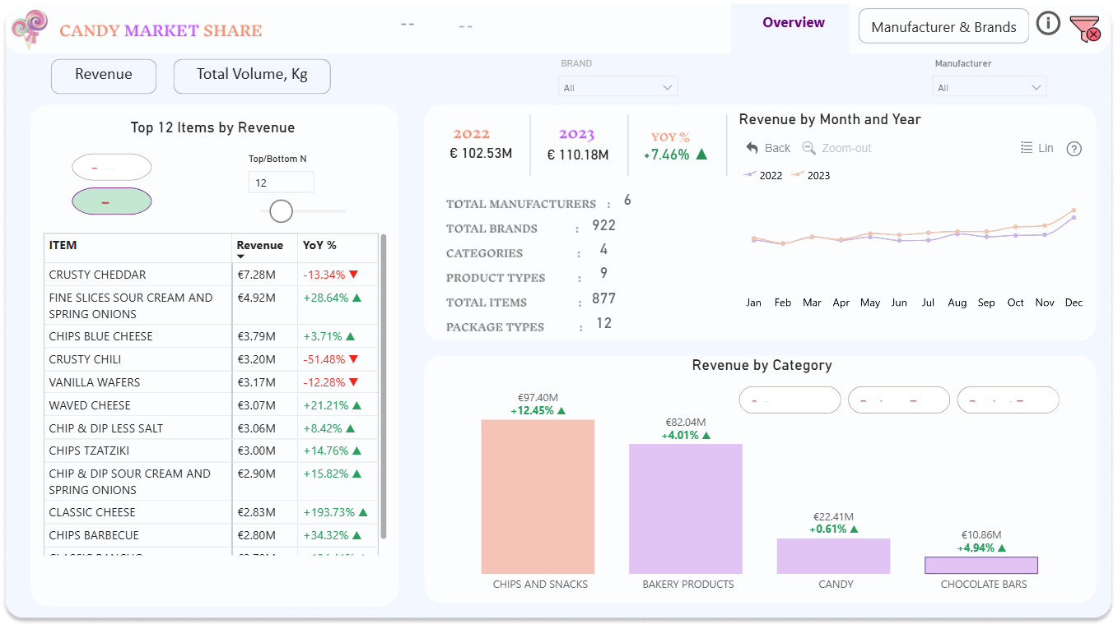Click the sort arrow under Revenue column header
This screenshot has height=624, width=1118.
click(241, 257)
